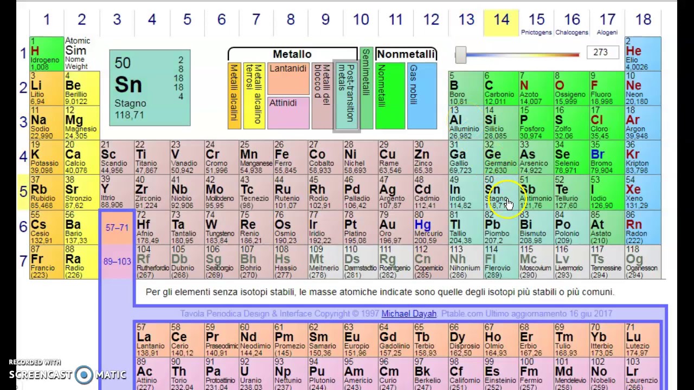Select the Piombo (Pb) element cell

pyautogui.click(x=501, y=227)
